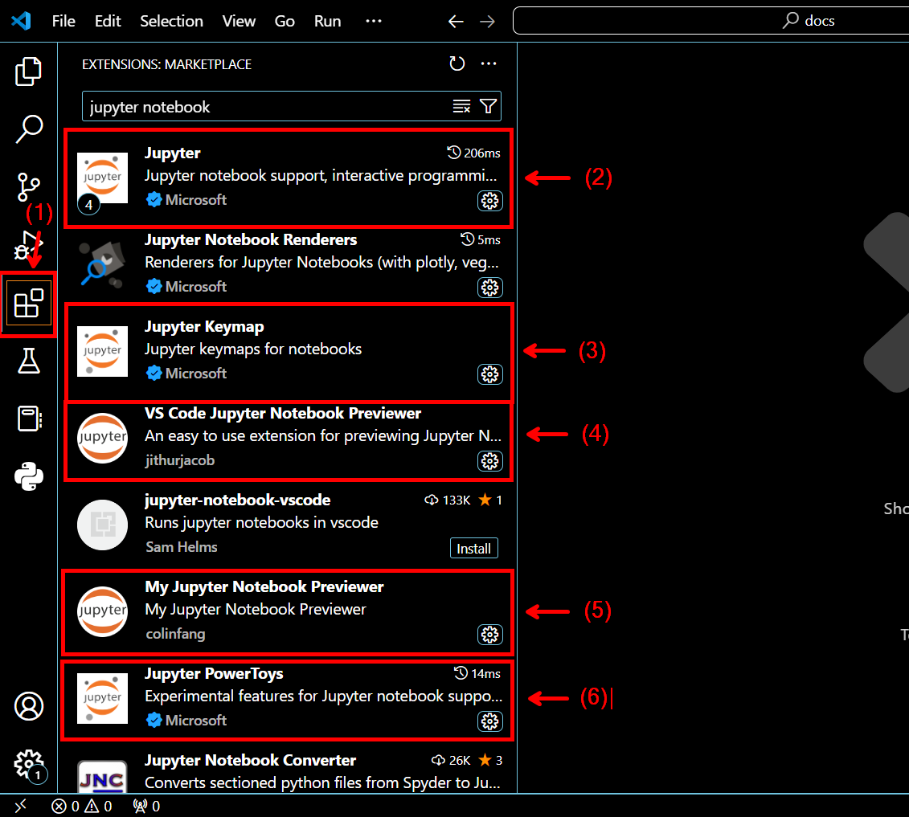Viewport: 909px width, 817px height.
Task: Open the Testing flask view
Action: (28, 361)
